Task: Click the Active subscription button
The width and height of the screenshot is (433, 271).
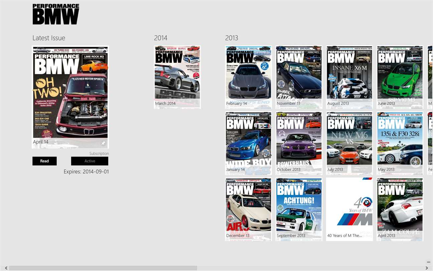Action: (90, 161)
